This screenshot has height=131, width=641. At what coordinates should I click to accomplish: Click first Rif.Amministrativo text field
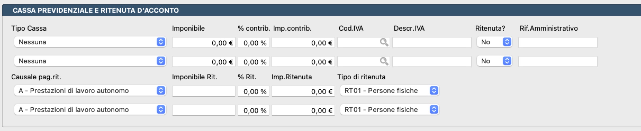point(558,43)
